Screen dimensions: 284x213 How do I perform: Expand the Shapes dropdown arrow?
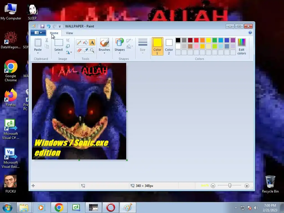click(x=120, y=53)
